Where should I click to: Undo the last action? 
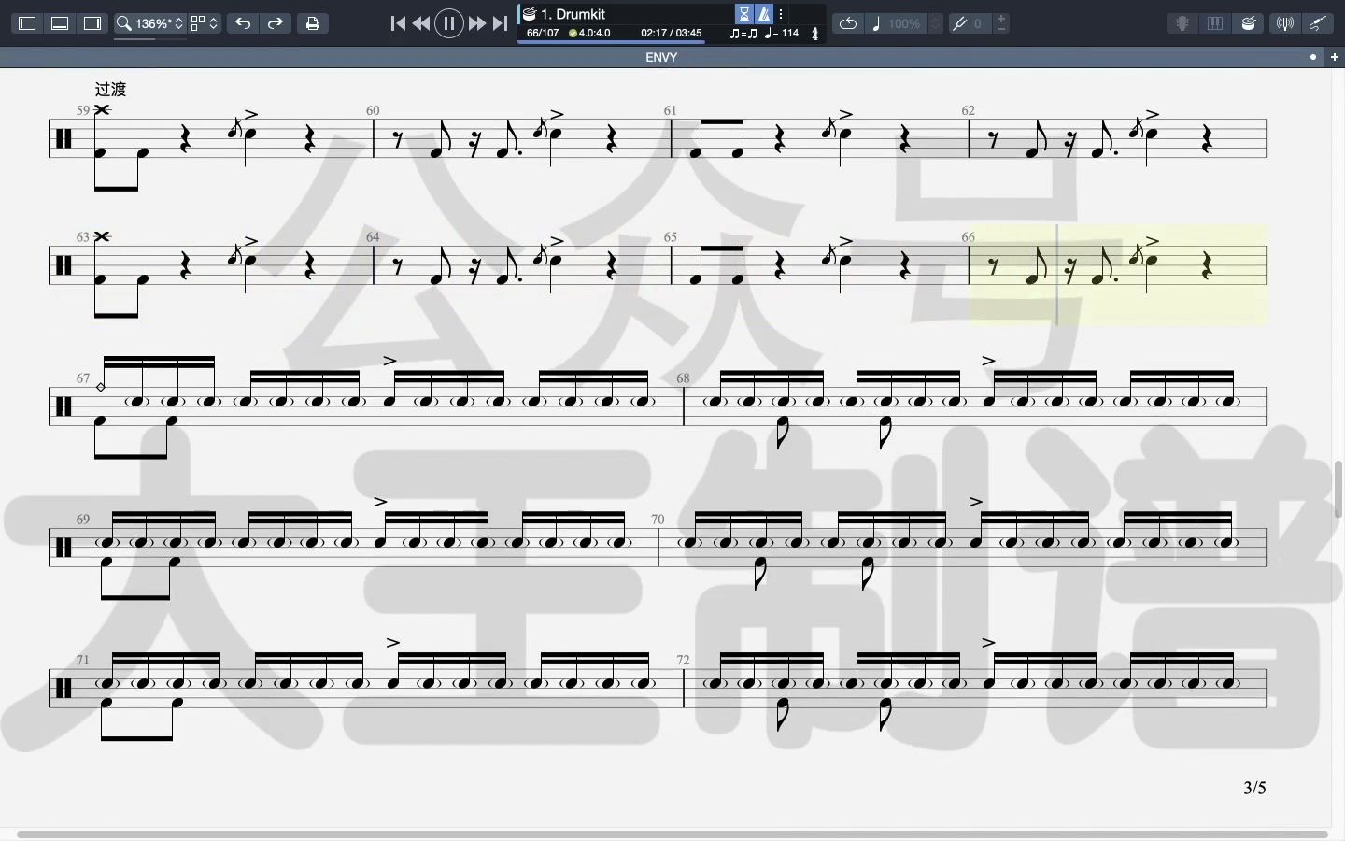click(243, 23)
